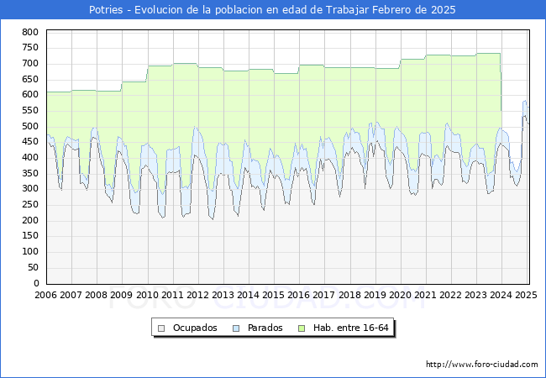Viewport: 546px width, 378px height.
Task: Click the 50 y-axis value
Action: (x=33, y=268)
